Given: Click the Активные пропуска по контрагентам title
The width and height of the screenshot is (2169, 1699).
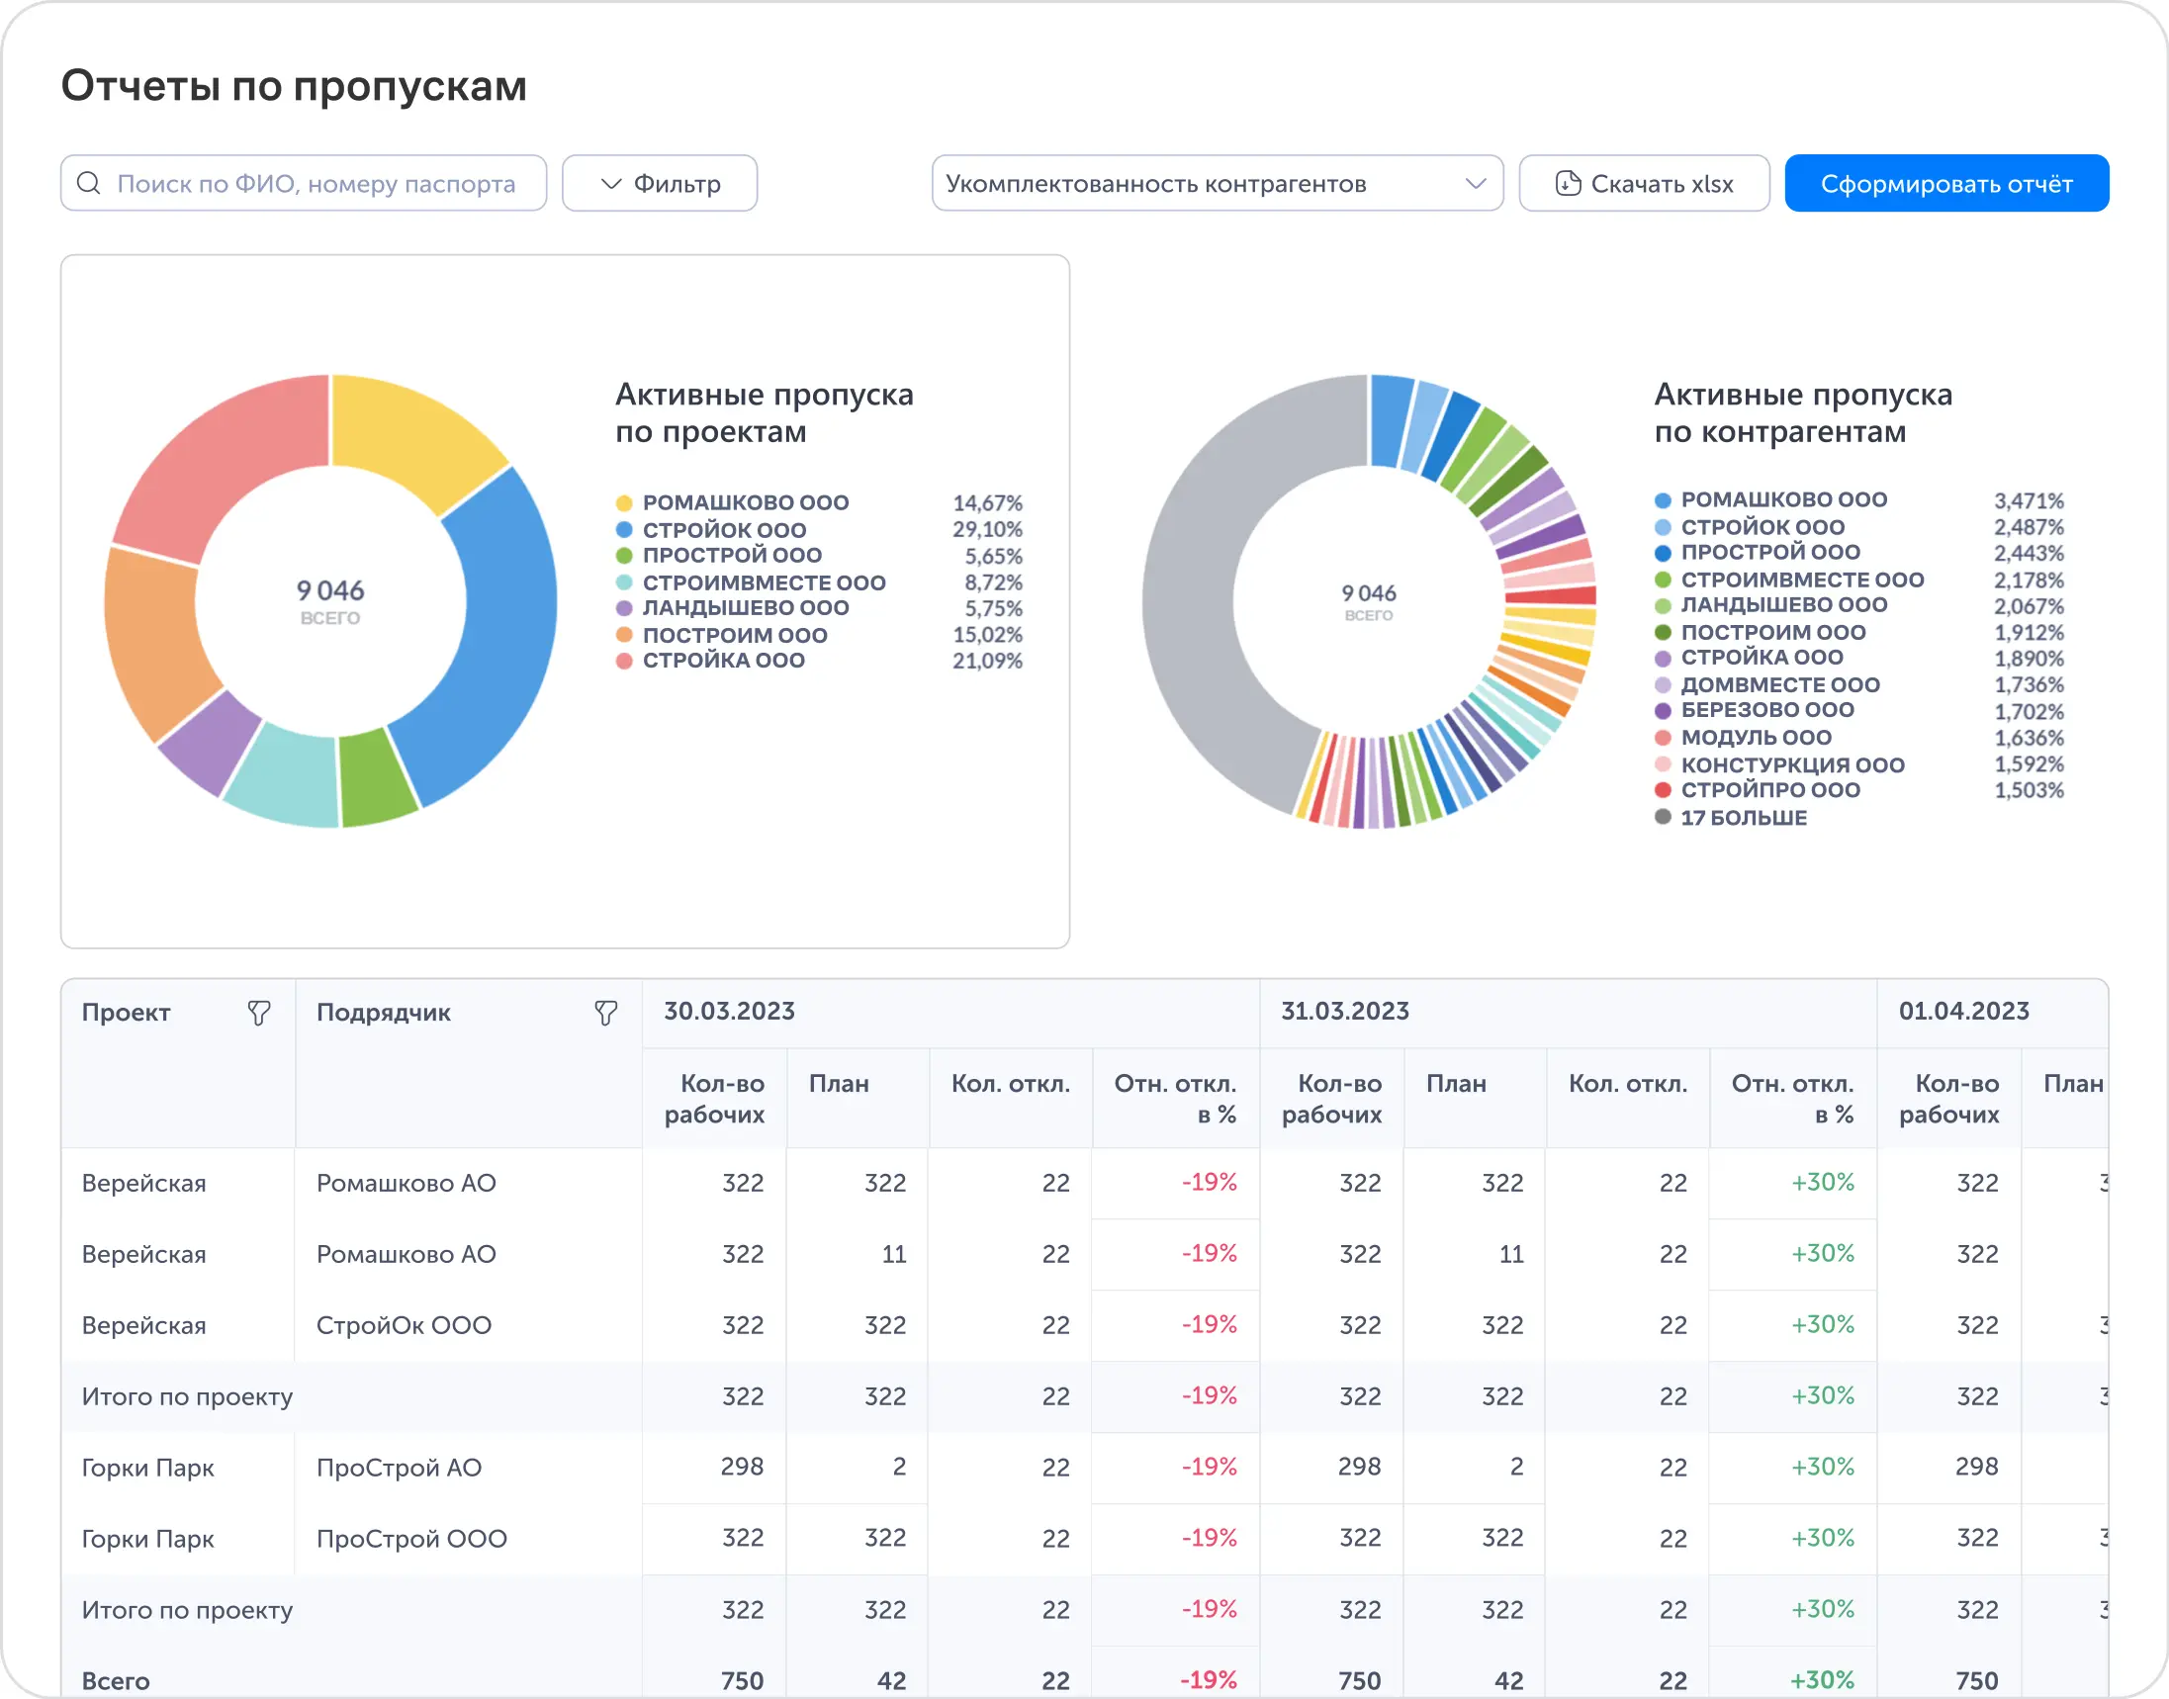Looking at the screenshot, I should [1803, 412].
